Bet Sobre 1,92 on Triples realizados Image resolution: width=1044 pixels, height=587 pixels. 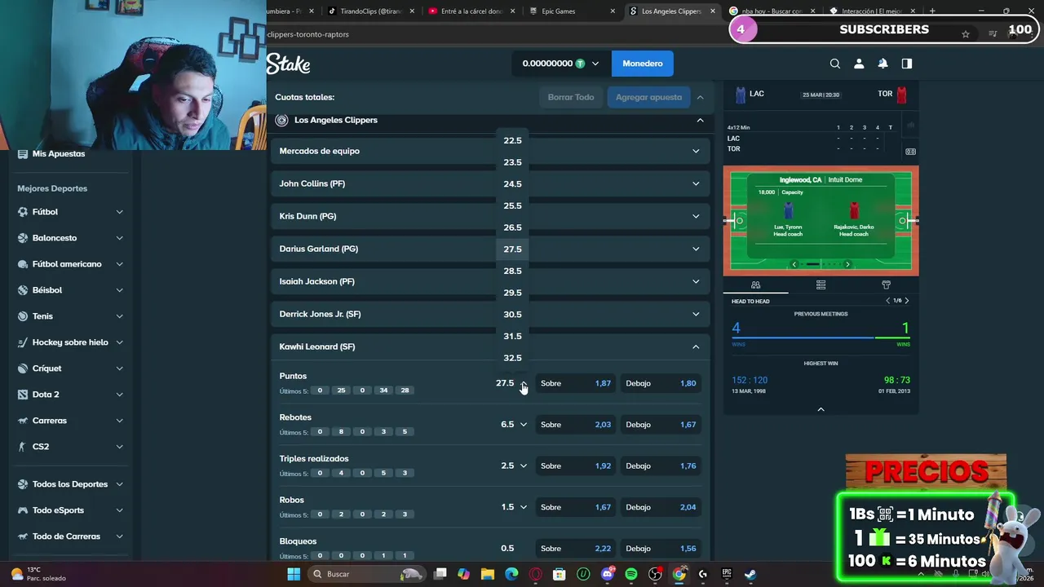576,466
